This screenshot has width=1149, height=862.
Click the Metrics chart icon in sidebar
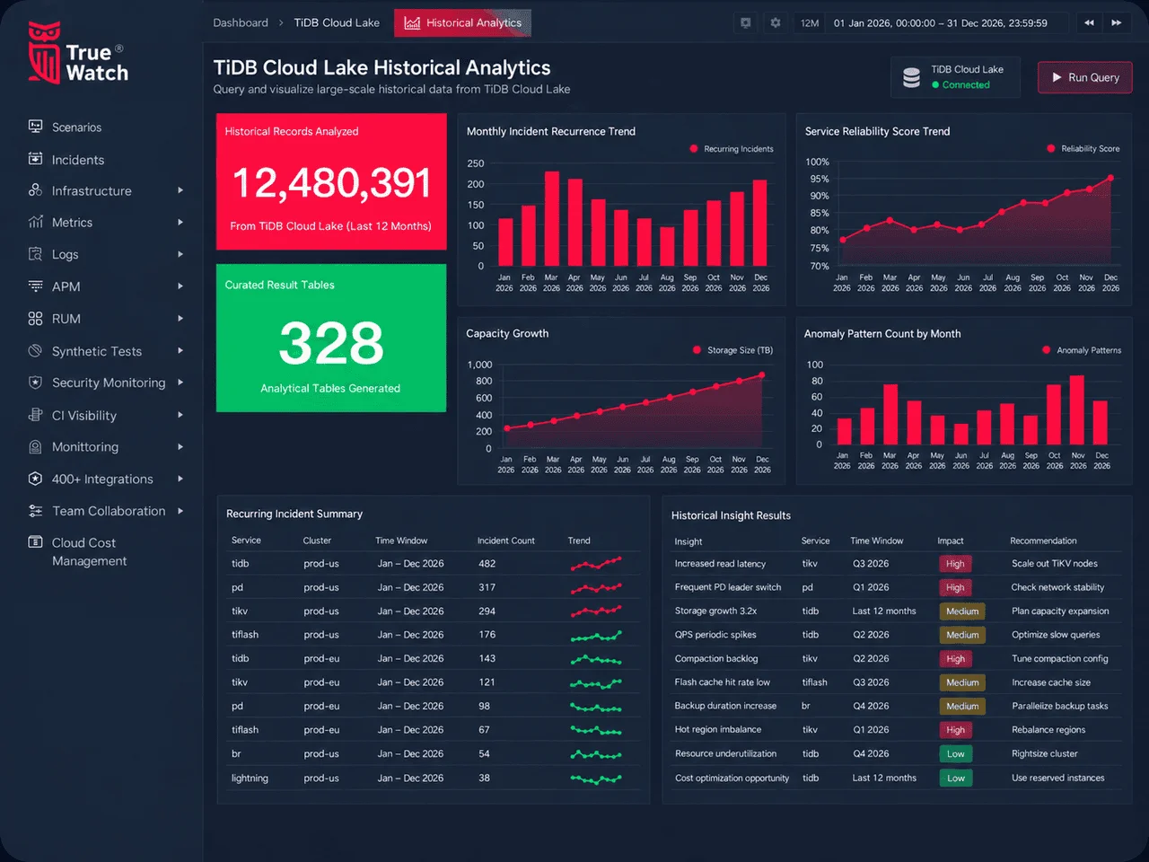pos(36,222)
